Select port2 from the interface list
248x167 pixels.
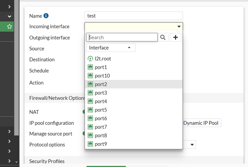[101, 84]
